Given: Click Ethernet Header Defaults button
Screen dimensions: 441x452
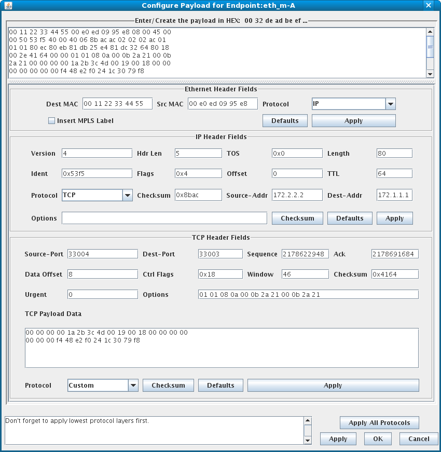Looking at the screenshot, I should tap(285, 121).
